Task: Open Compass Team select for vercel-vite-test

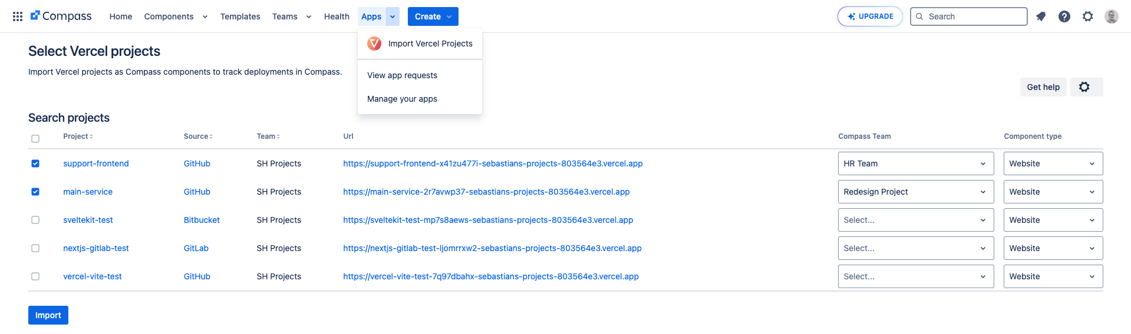Action: pyautogui.click(x=916, y=276)
